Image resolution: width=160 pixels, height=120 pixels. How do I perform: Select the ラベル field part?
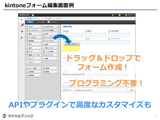(33, 27)
